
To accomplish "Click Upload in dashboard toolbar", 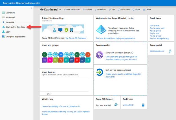I will [87, 10].
